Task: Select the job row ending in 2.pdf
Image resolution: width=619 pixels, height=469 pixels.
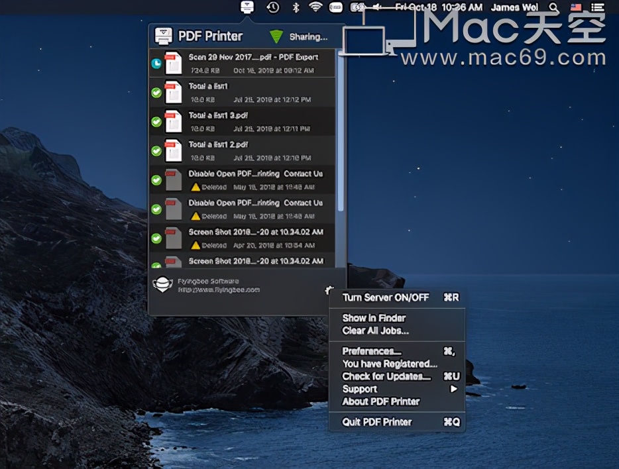Action: click(x=242, y=150)
